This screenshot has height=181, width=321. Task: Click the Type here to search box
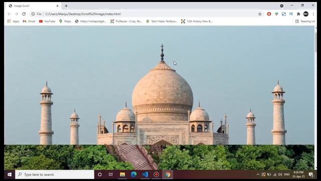coord(55,174)
